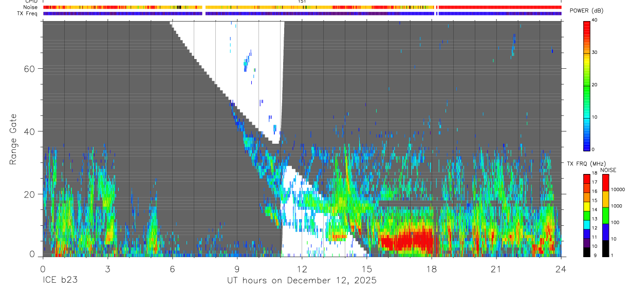This screenshot has height=291, width=631.
Task: Pick the 20 dB tick on POWER scale
Action: tap(594, 85)
